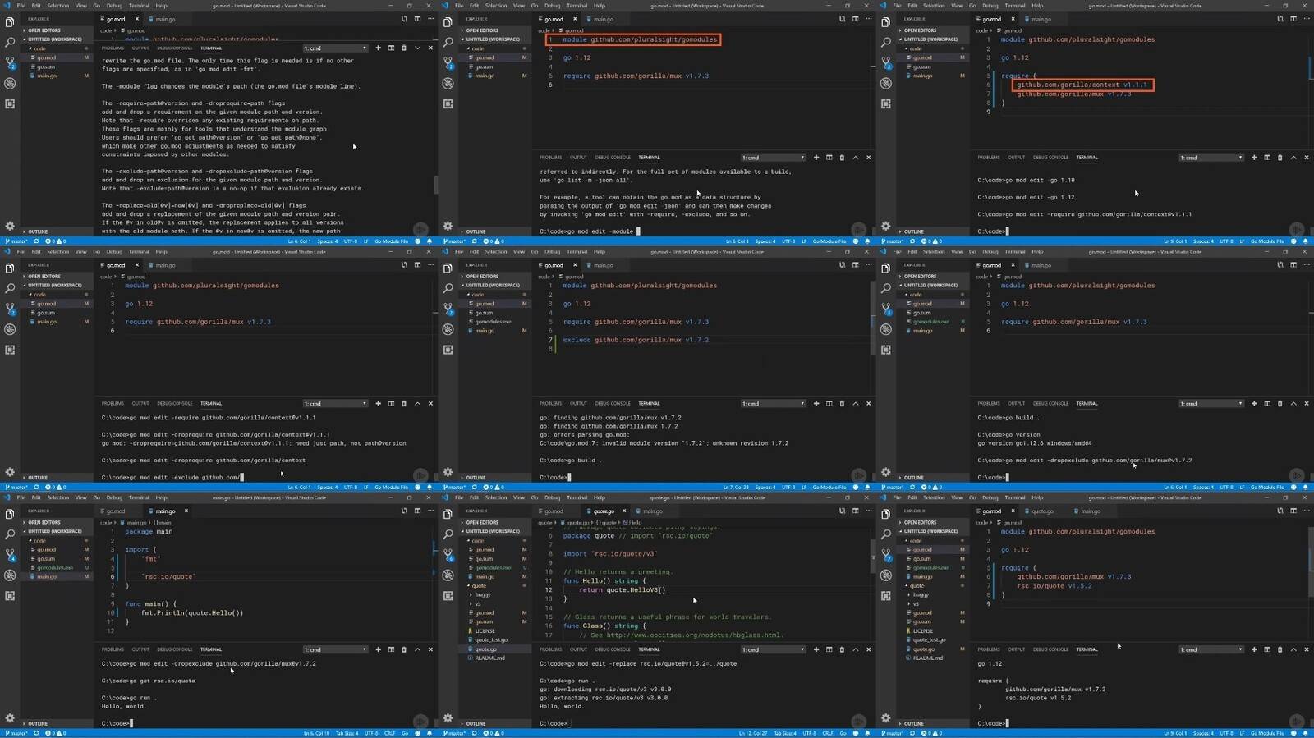
Task: Open Search in the window editing quote.go
Action: 448,534
